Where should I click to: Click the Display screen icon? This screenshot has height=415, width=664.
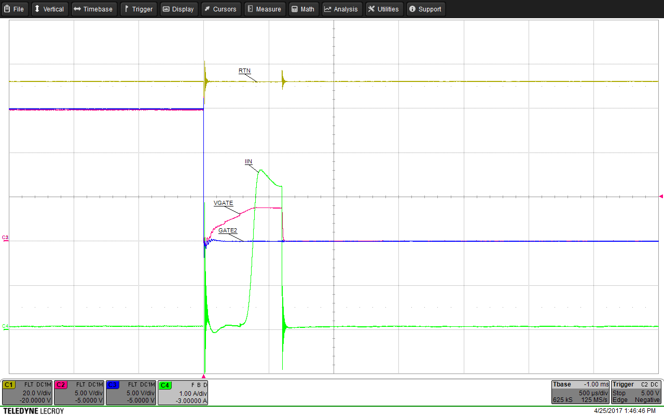click(x=166, y=9)
